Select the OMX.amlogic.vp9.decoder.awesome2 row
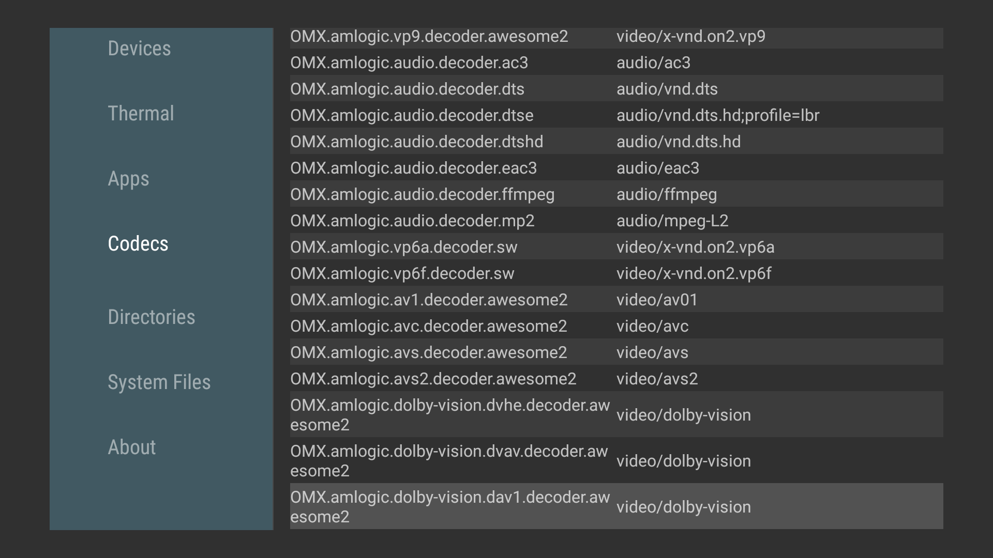The height and width of the screenshot is (558, 993). [x=616, y=38]
